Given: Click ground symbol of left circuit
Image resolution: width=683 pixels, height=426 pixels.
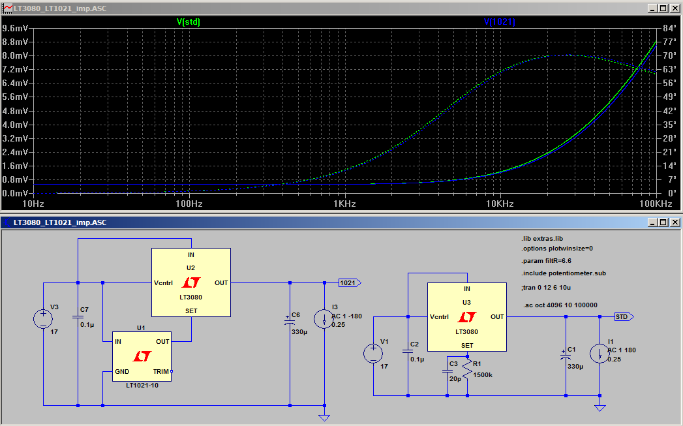Looking at the screenshot, I should (324, 418).
